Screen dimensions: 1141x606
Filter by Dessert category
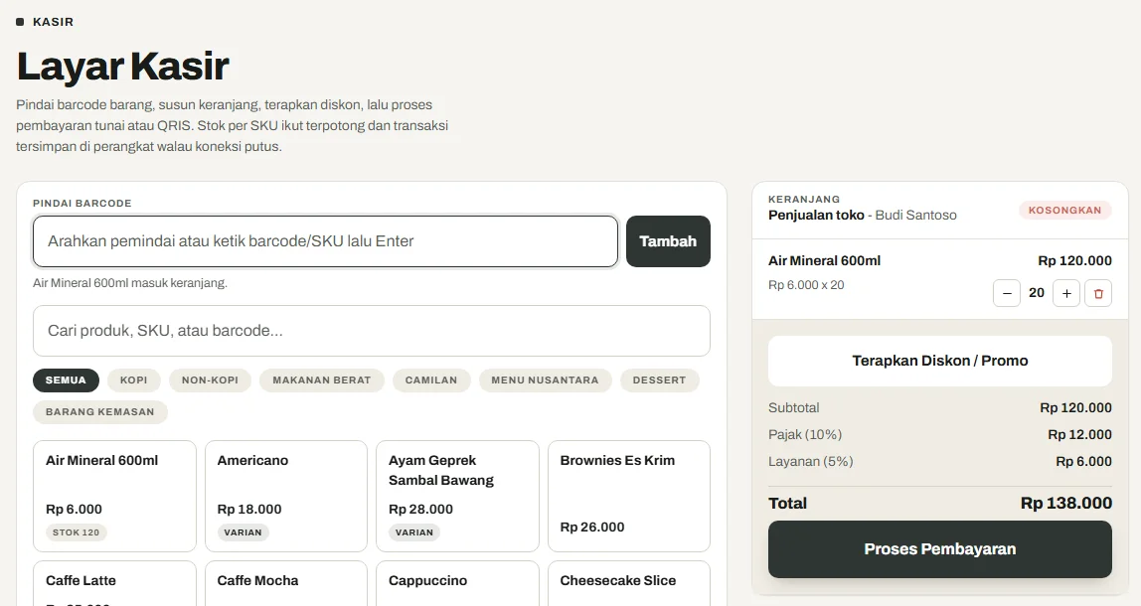[659, 380]
